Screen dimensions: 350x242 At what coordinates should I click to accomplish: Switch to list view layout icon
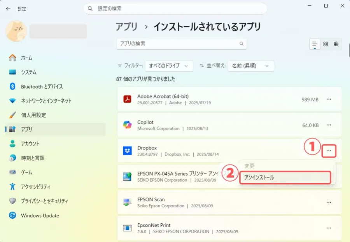click(315, 44)
